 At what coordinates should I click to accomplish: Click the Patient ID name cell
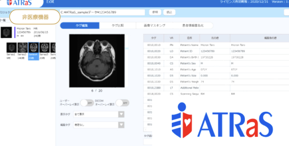coord(189,51)
